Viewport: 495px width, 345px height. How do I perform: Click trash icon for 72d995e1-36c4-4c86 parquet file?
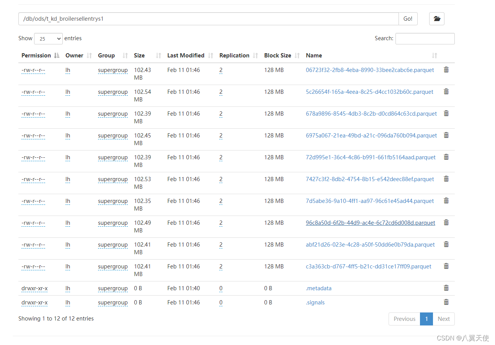click(x=446, y=157)
